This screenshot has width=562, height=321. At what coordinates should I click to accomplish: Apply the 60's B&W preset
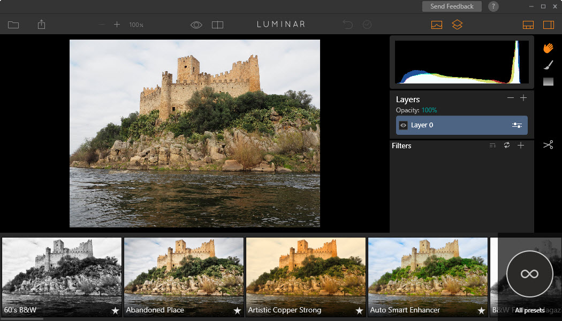[62, 277]
